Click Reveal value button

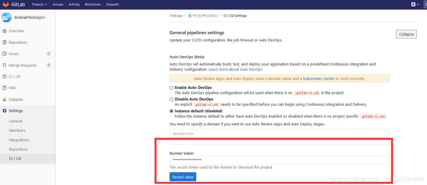(x=183, y=177)
